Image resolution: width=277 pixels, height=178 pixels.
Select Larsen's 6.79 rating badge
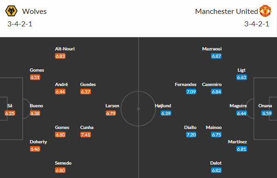point(111,113)
